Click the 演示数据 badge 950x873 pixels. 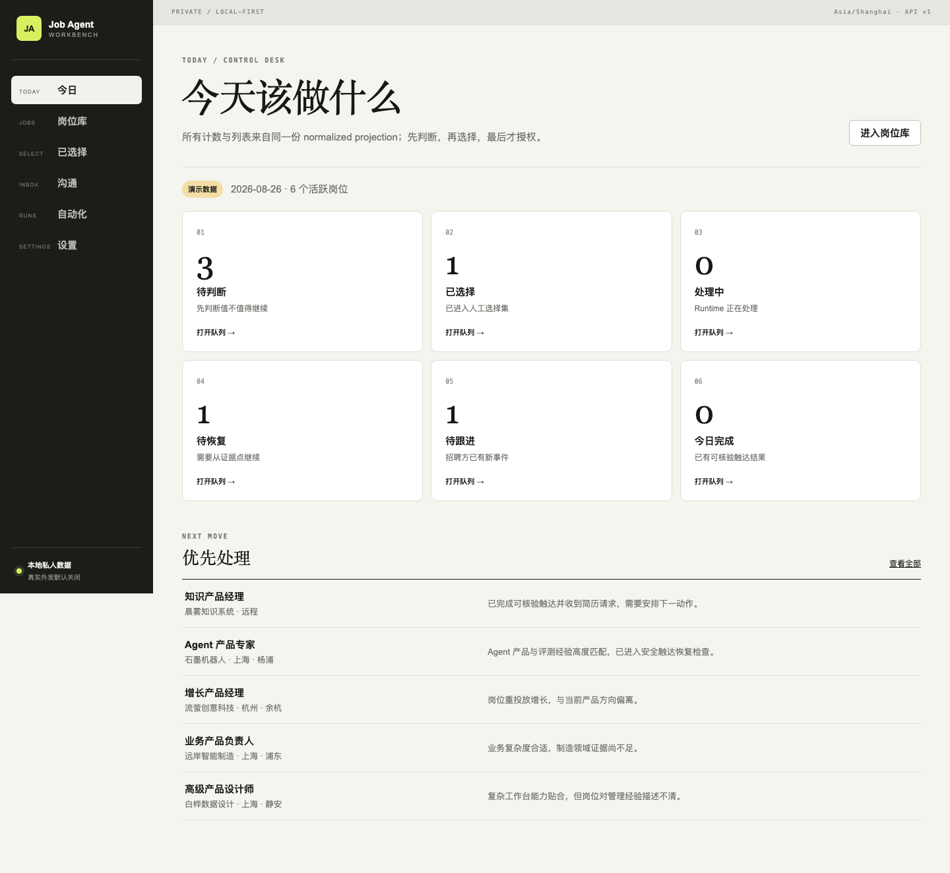click(x=203, y=189)
